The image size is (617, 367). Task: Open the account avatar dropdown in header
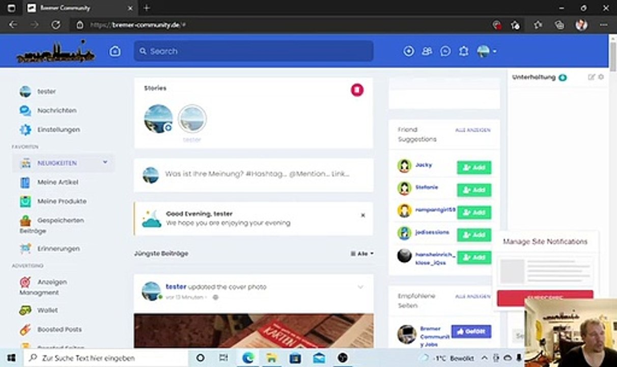(487, 51)
